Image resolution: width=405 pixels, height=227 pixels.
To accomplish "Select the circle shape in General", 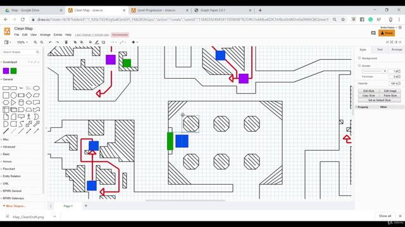I will pyautogui.click(x=13, y=95).
